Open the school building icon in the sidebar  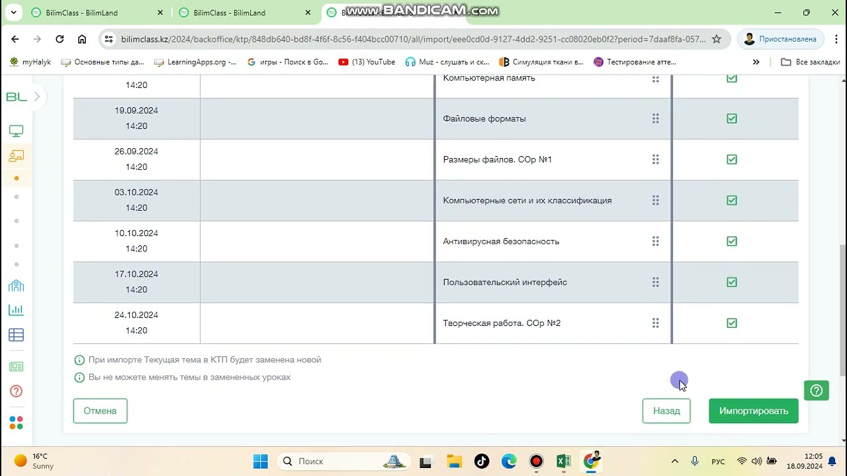tap(17, 286)
